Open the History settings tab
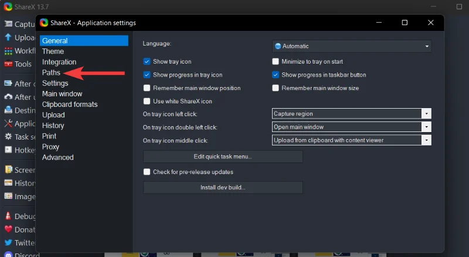 click(x=53, y=126)
